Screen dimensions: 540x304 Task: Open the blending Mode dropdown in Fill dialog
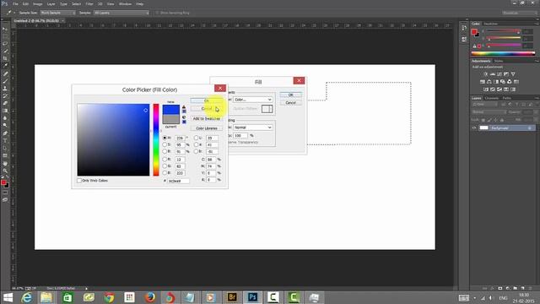(253, 128)
